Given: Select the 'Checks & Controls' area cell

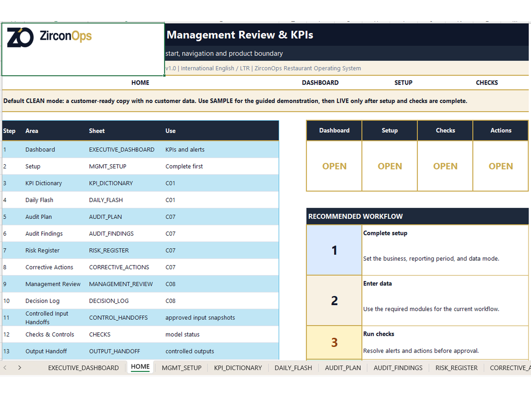Looking at the screenshot, I should 56,334.
